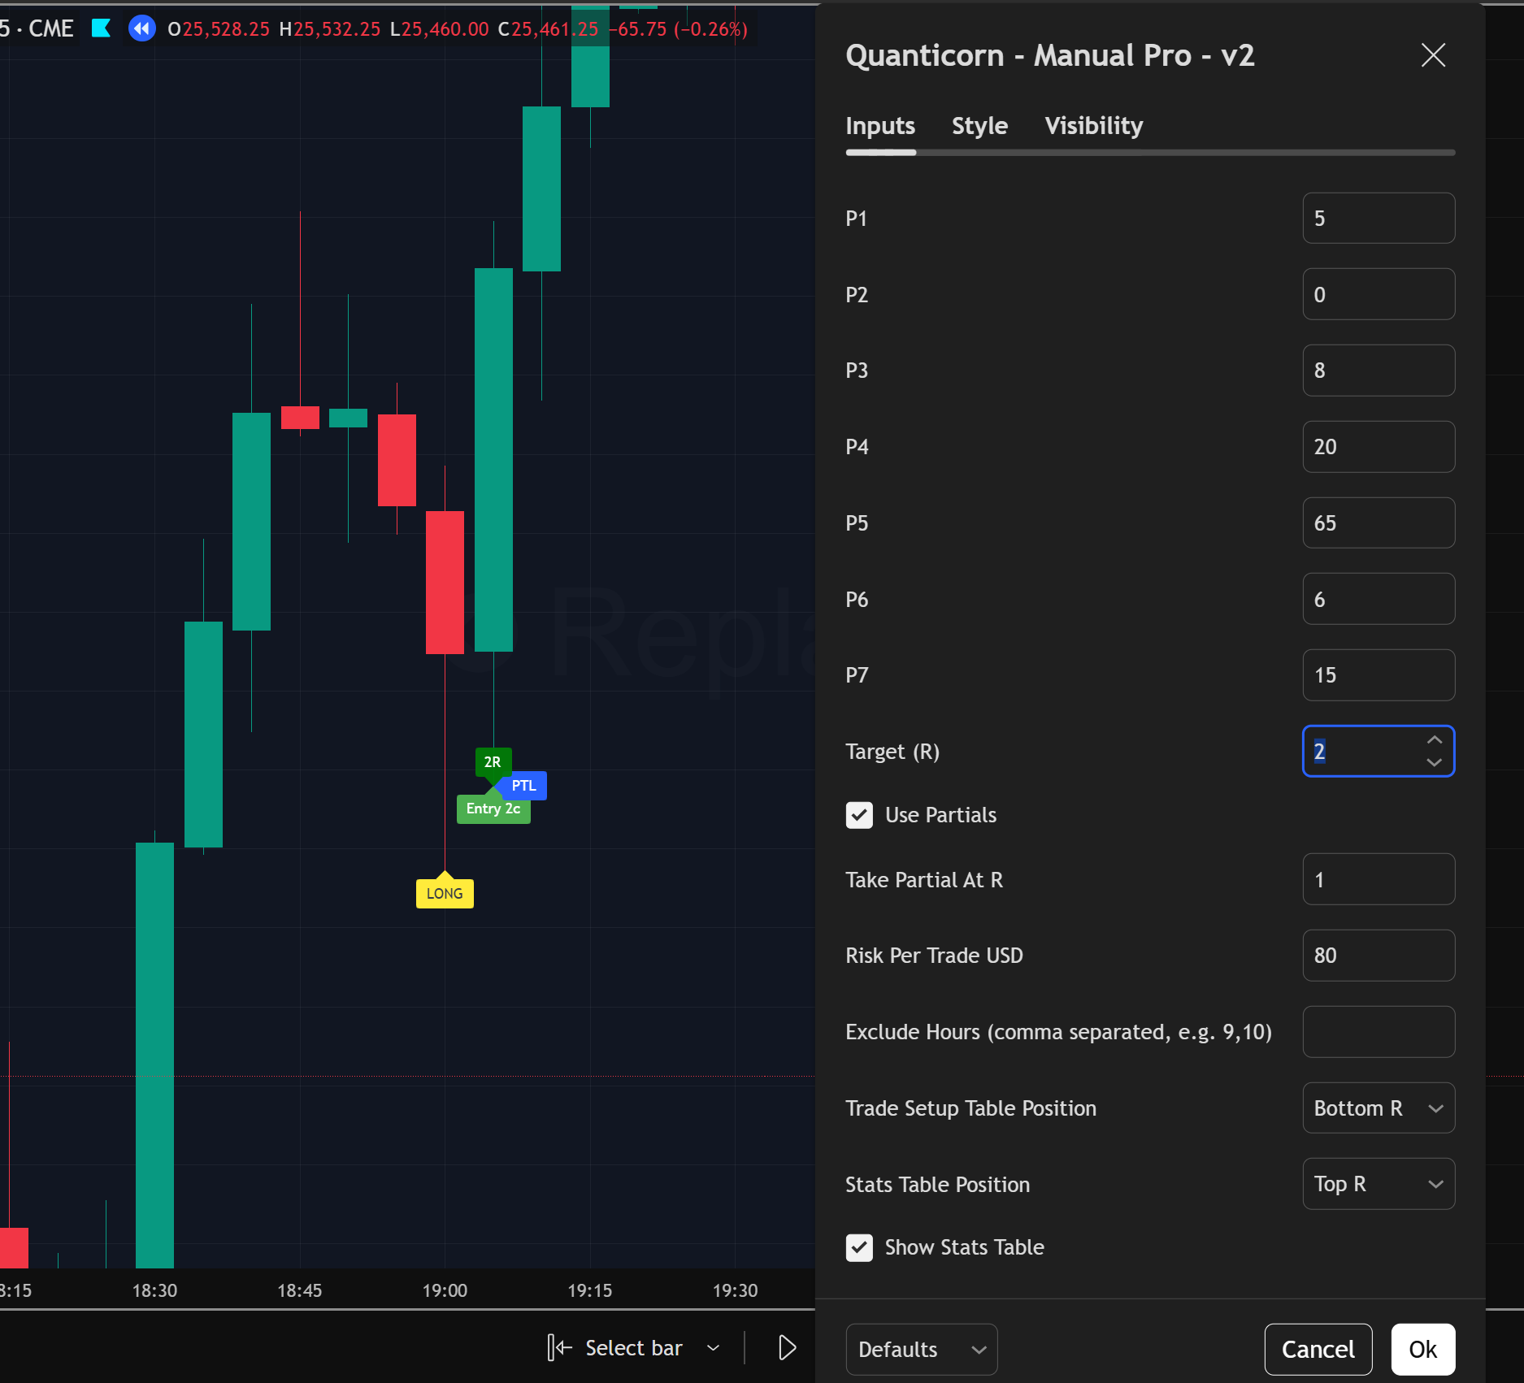Image resolution: width=1524 pixels, height=1383 pixels.
Task: Disable the Show Stats Table checkbox
Action: tap(859, 1247)
